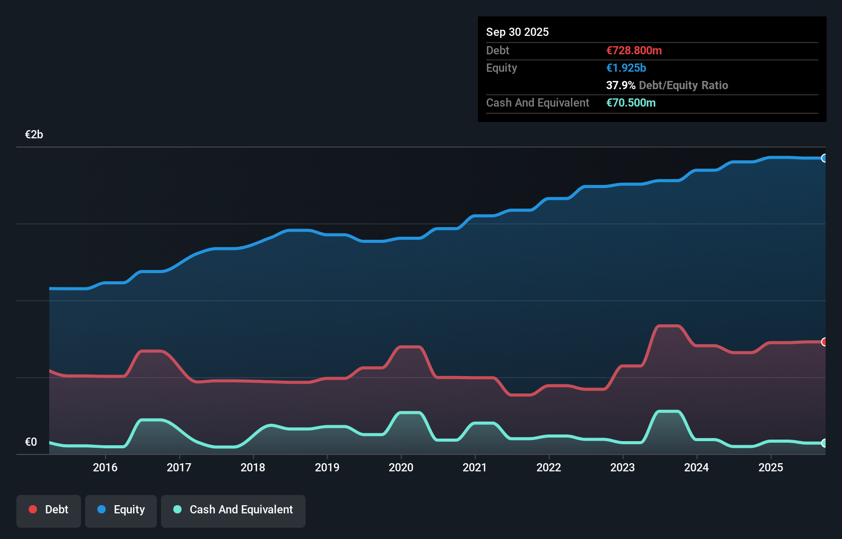Click the Equity label in tooltip

(x=502, y=68)
